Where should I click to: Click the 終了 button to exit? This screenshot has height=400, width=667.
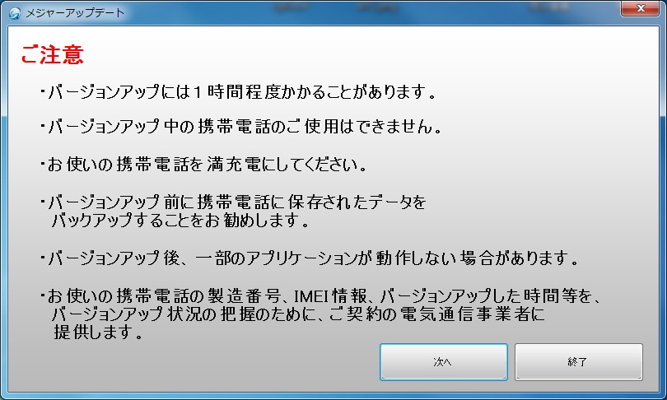tap(579, 362)
